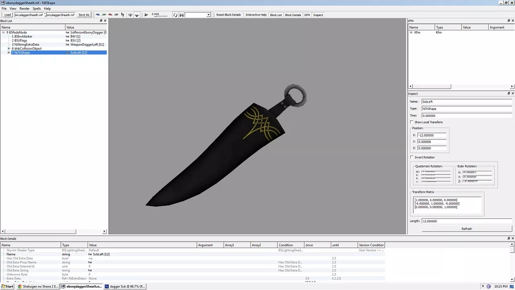Click the Position Z field
Viewport: 515px width, 290px height.
(x=432, y=148)
